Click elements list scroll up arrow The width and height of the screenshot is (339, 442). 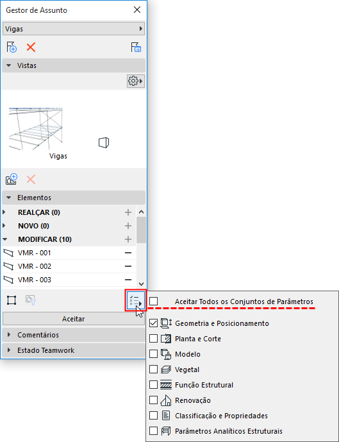click(x=142, y=212)
